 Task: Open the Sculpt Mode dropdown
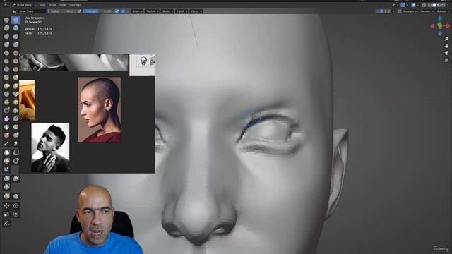point(24,5)
